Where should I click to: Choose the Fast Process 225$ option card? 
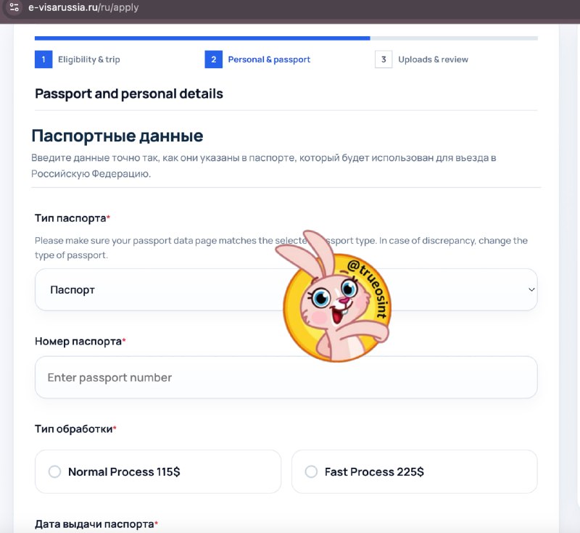[414, 471]
